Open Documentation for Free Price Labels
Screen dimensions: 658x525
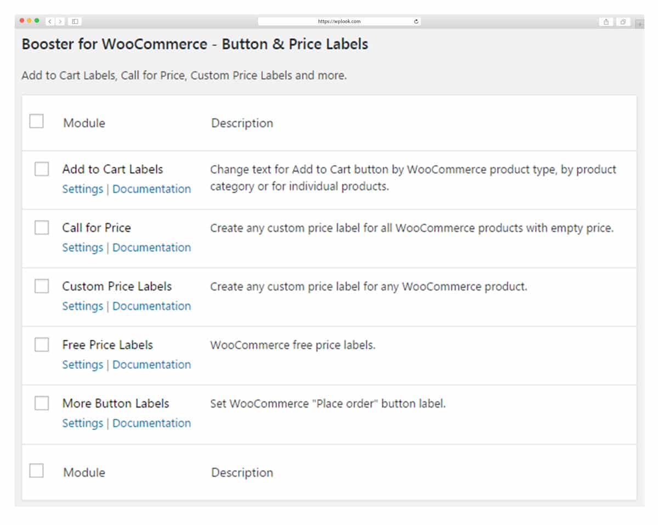point(152,365)
